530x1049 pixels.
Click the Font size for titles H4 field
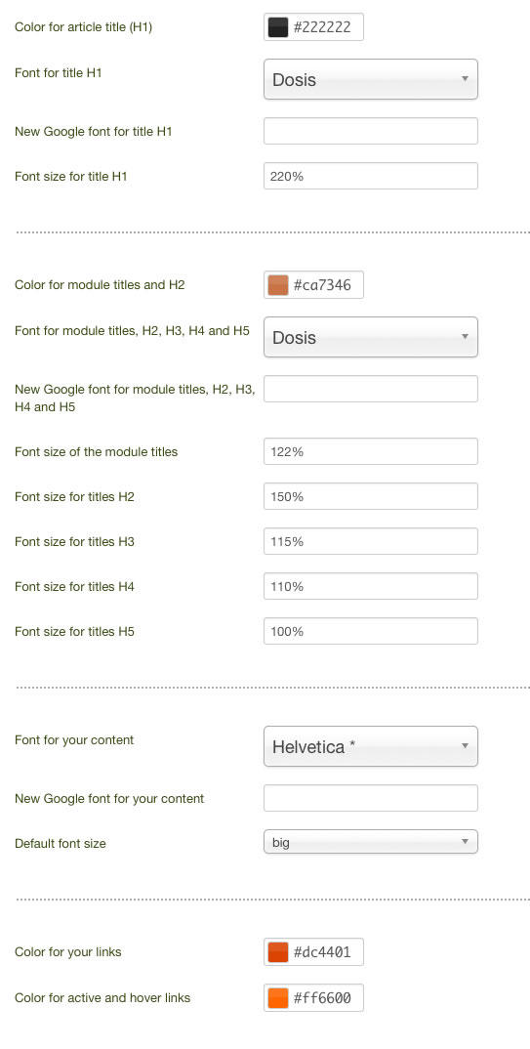[x=371, y=586]
